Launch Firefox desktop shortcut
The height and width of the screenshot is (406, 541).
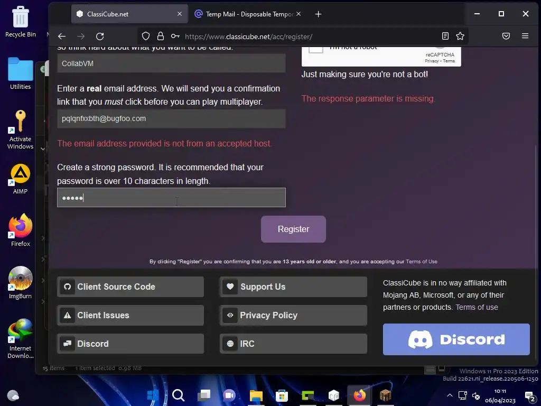(21, 230)
